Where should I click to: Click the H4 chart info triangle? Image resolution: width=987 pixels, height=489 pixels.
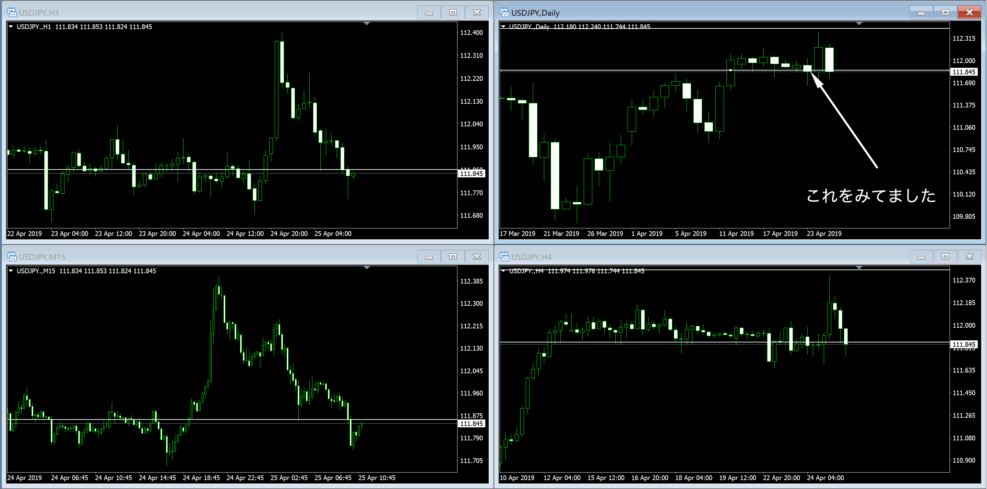pos(503,271)
